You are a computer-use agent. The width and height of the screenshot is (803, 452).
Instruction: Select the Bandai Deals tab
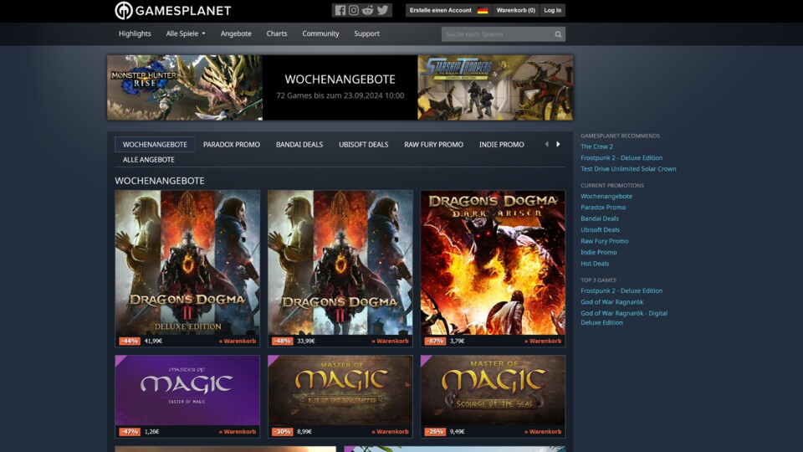pyautogui.click(x=299, y=145)
